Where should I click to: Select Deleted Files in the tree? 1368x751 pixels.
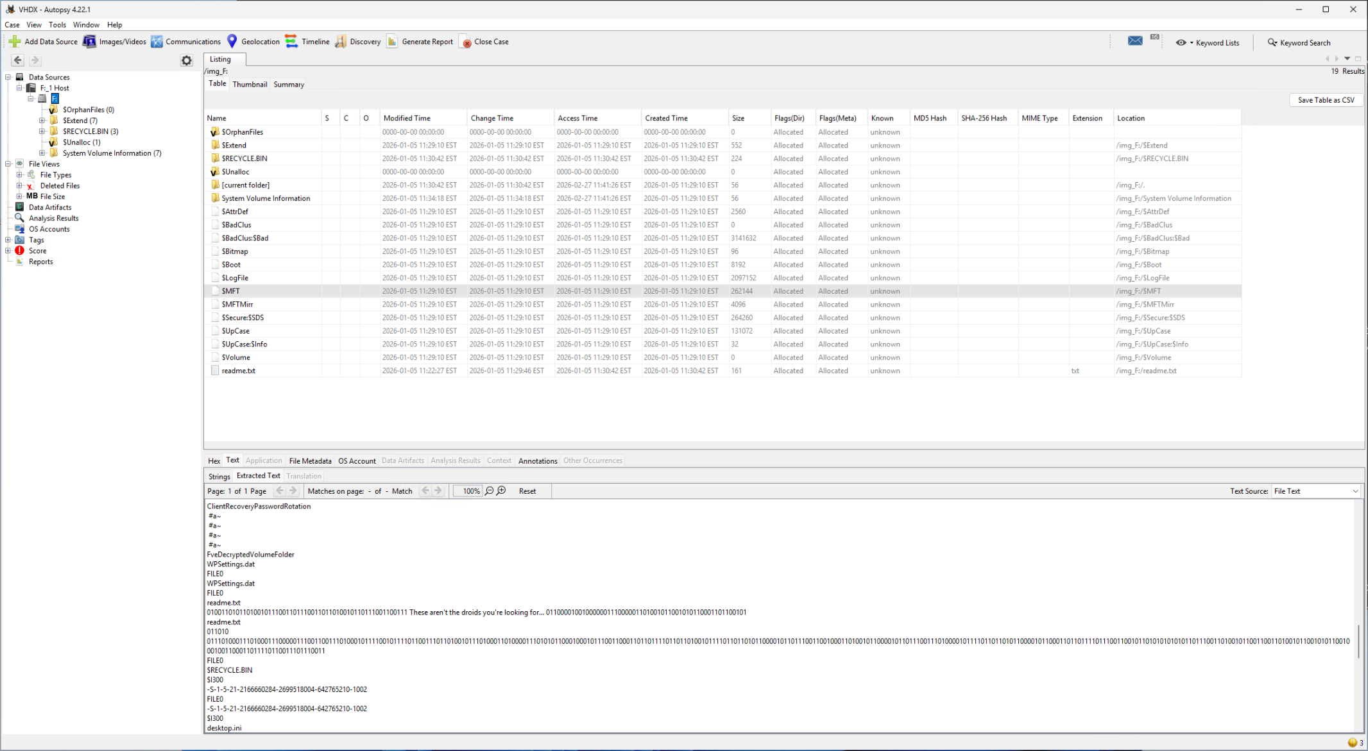pos(60,186)
